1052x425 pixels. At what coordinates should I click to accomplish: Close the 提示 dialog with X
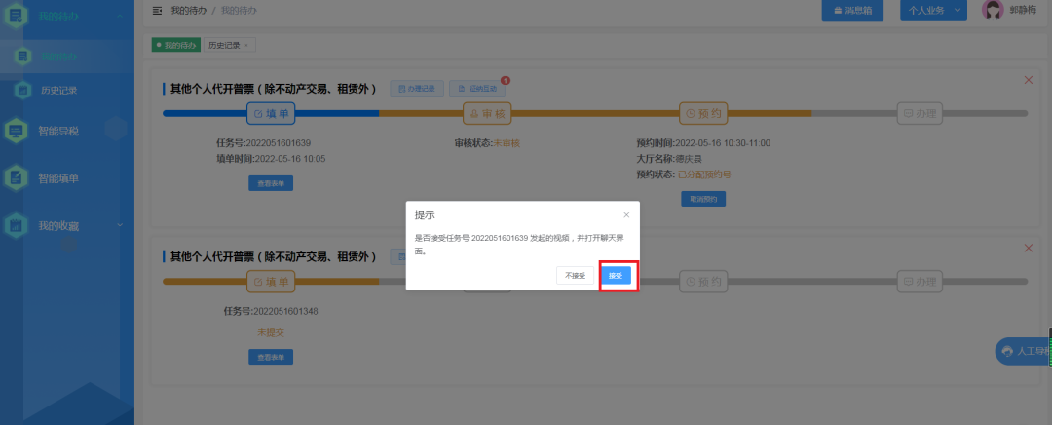(626, 214)
